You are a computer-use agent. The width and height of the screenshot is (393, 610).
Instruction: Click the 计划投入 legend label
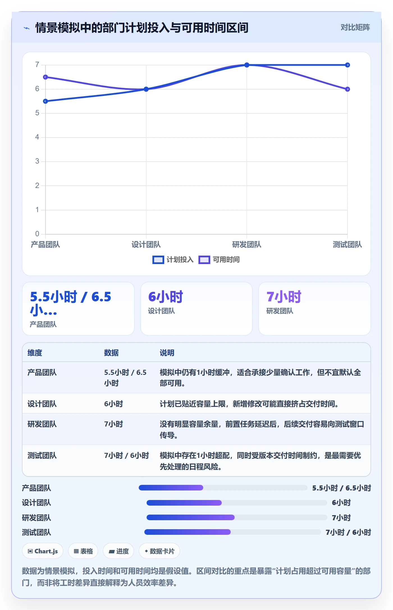tap(180, 260)
